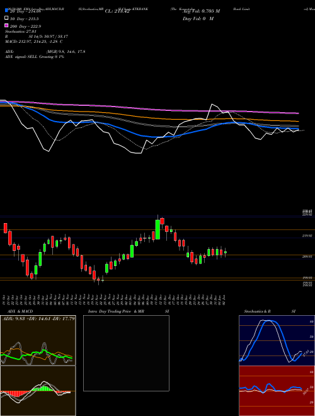Click the magenta 200-day moving average line end

pyautogui.click(x=298, y=113)
